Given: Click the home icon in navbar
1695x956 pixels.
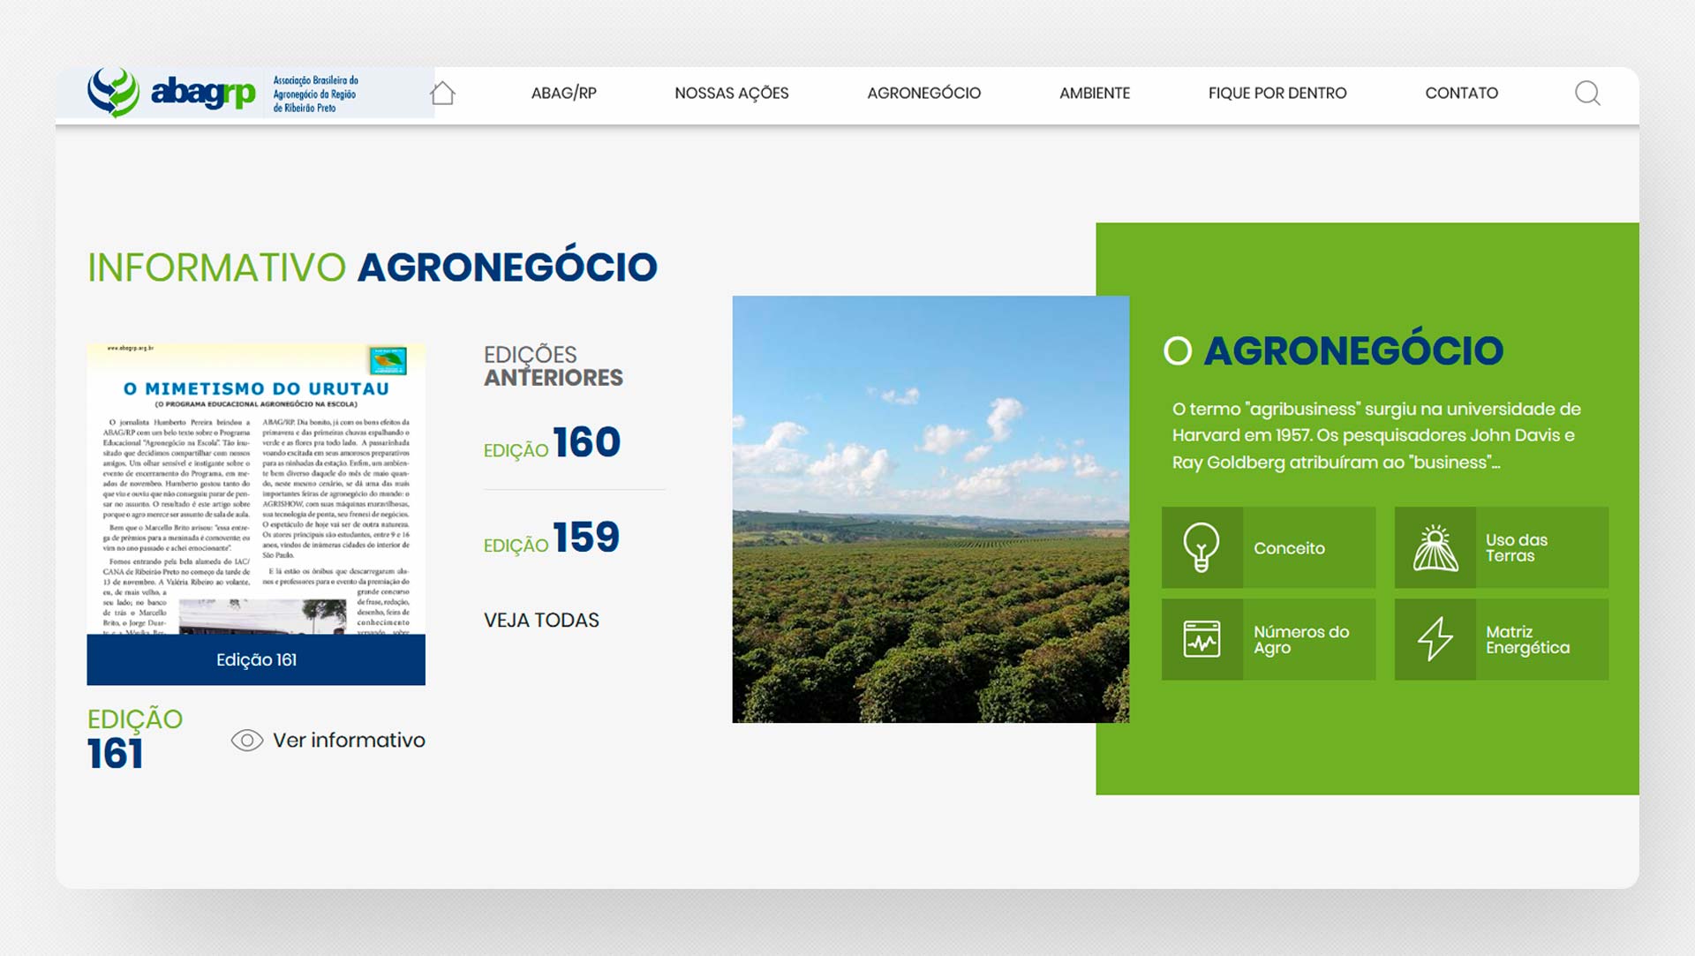Looking at the screenshot, I should (x=442, y=93).
